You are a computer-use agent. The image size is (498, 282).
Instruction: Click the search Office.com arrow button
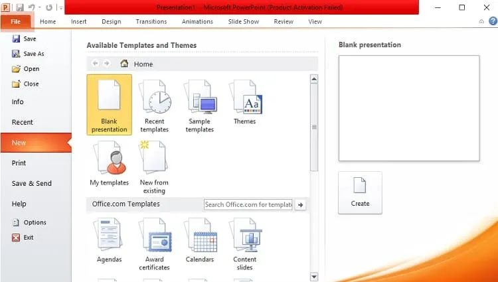point(300,205)
